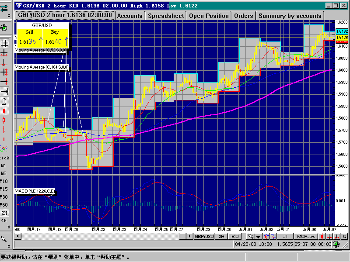Open the Open Position tab

tap(209, 16)
